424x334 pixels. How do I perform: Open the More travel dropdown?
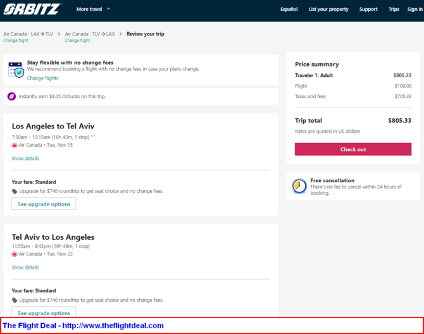(93, 9)
